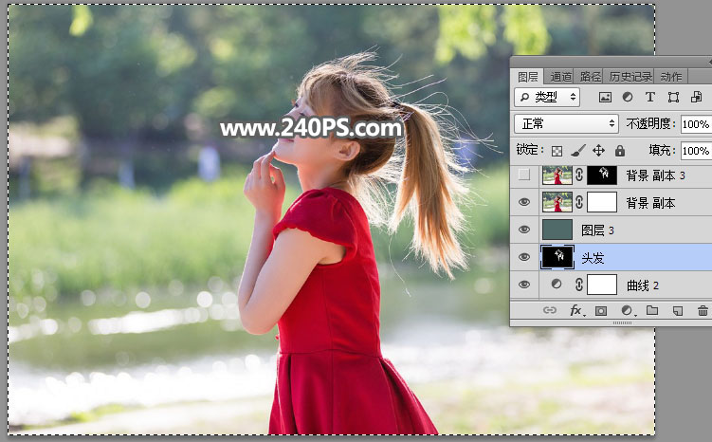
Task: Create a new layer group folder
Action: coord(652,310)
